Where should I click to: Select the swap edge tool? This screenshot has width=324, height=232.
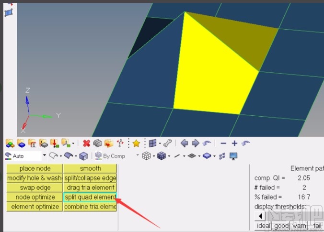(x=35, y=188)
